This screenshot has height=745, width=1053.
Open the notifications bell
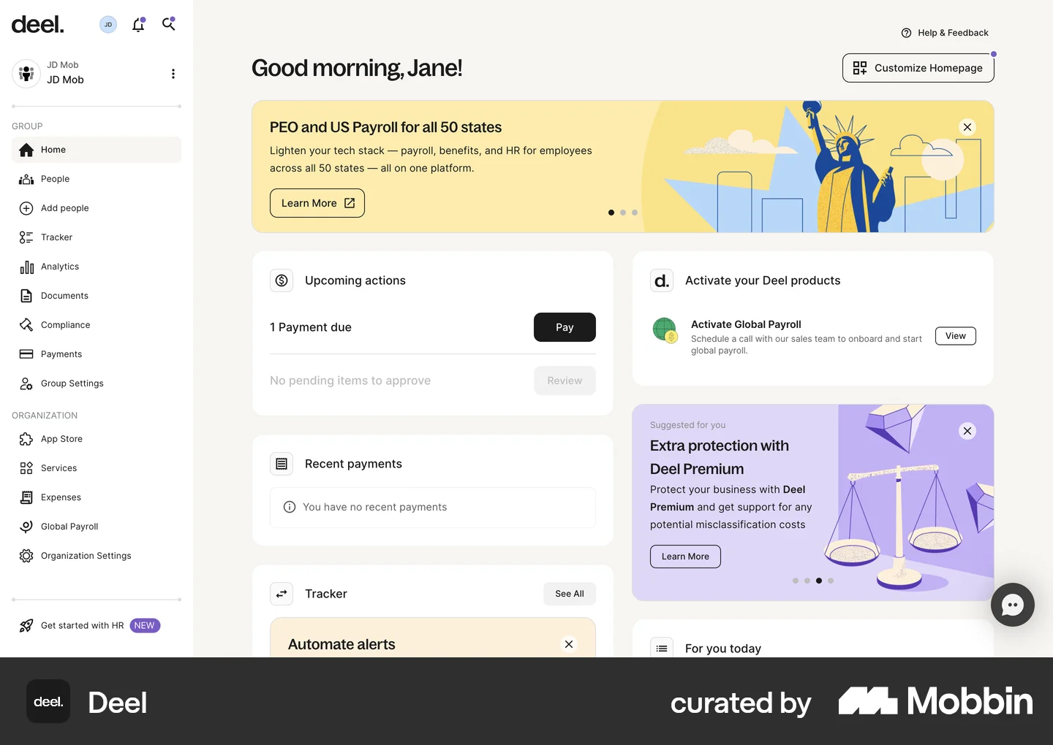(x=138, y=25)
